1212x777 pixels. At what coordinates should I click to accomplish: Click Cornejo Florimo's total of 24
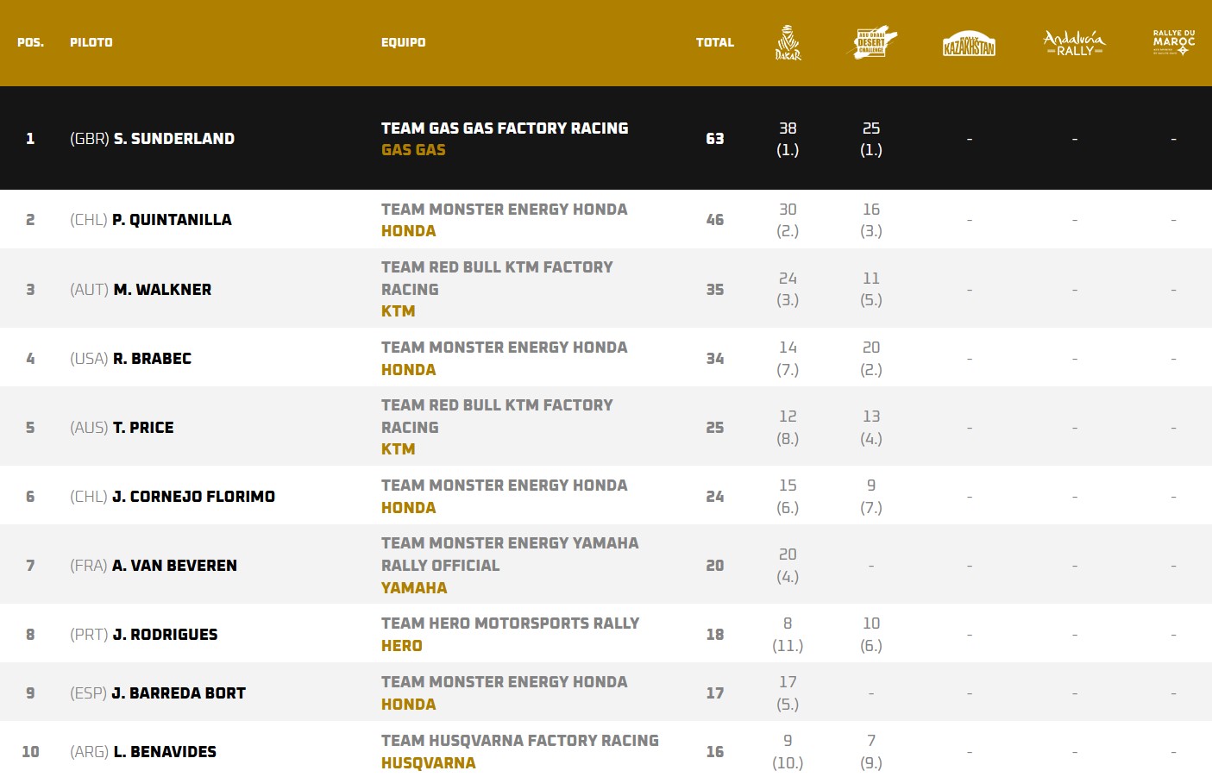coord(715,496)
